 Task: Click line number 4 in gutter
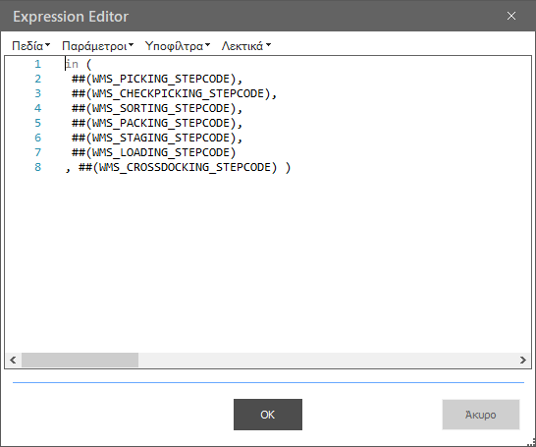pyautogui.click(x=37, y=108)
